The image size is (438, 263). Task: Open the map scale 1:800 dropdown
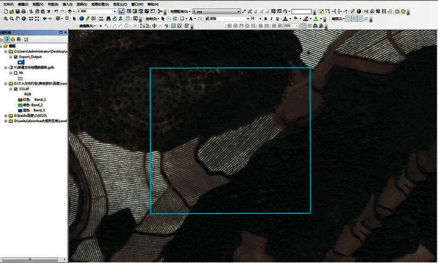tap(114, 11)
